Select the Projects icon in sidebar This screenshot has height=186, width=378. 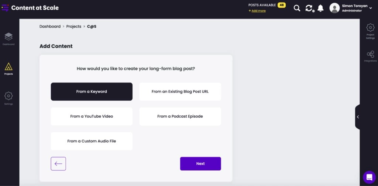(8, 68)
